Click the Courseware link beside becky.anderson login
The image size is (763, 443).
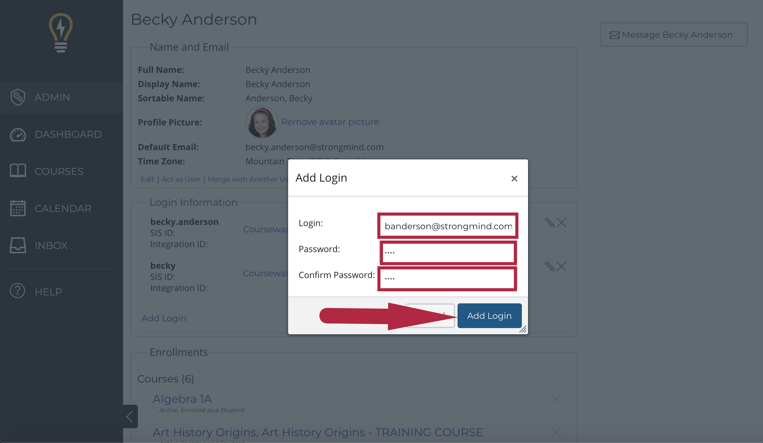(266, 229)
